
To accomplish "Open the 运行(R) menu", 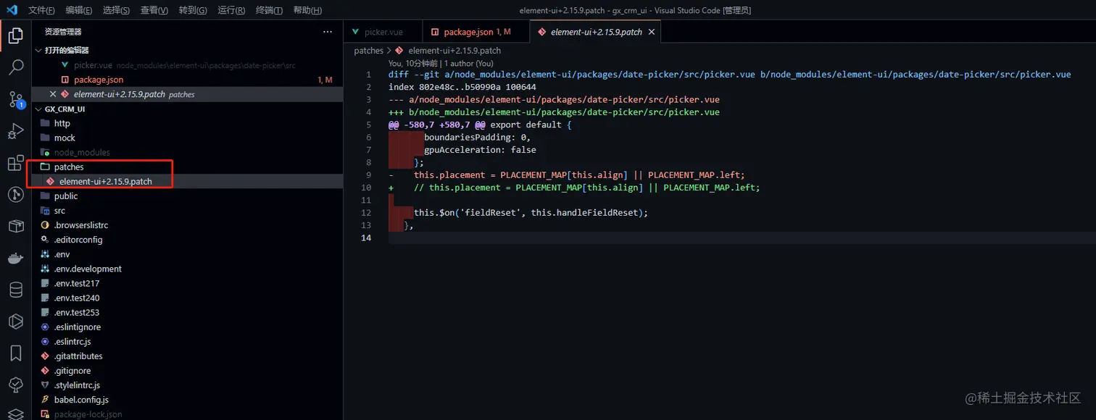I will point(231,10).
